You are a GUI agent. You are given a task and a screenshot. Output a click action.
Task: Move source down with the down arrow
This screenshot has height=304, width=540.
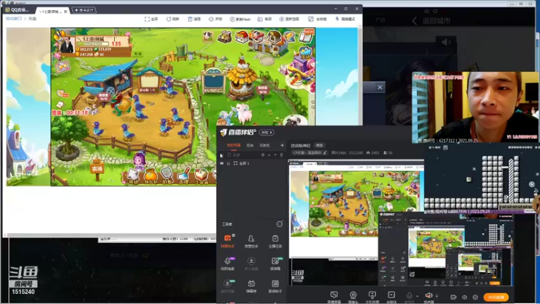(x=275, y=155)
